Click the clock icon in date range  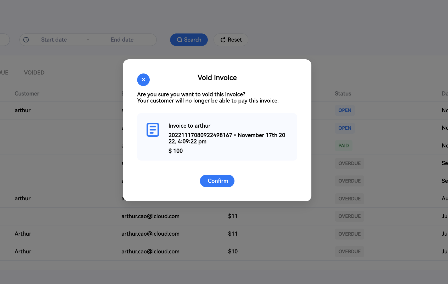26,40
